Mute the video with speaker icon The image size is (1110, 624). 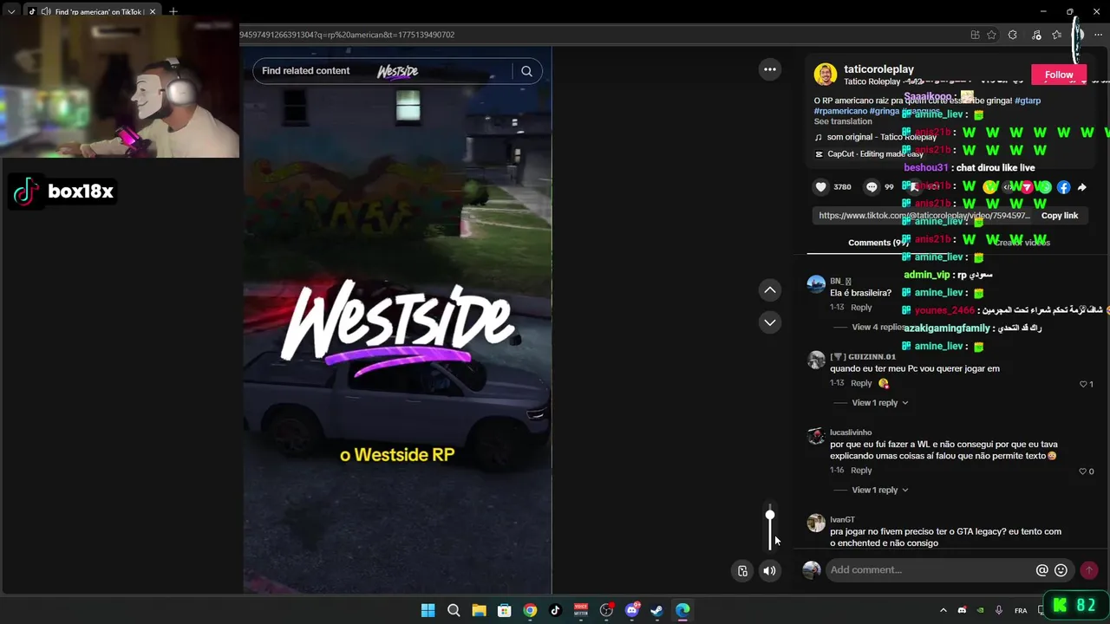769,570
